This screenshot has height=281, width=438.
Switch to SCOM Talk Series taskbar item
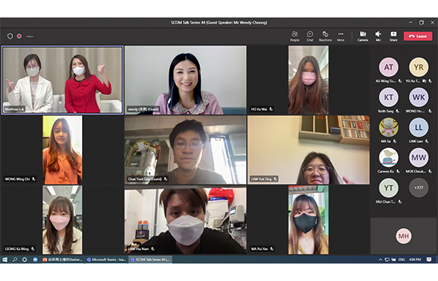[x=150, y=260]
